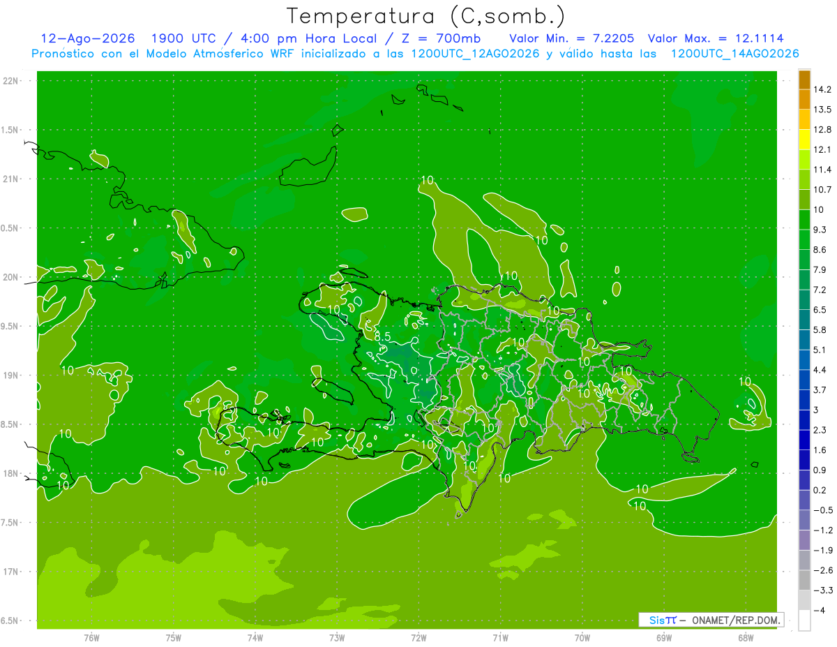
Task: Click the '0.2' colorbar value
Action: [x=820, y=490]
